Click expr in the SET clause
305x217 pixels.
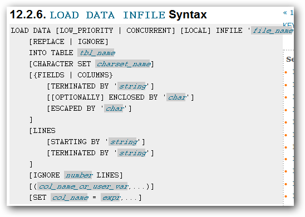111,198
